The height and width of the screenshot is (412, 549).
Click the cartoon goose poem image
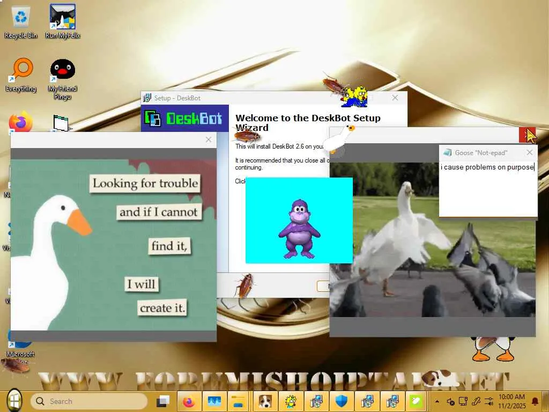(x=114, y=245)
